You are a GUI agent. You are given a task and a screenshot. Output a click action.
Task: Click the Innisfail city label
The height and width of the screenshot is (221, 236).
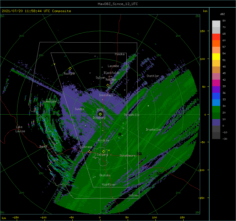(106, 95)
